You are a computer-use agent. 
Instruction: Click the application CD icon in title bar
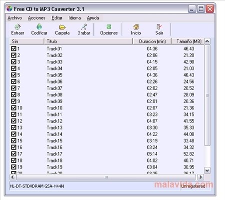[9, 8]
